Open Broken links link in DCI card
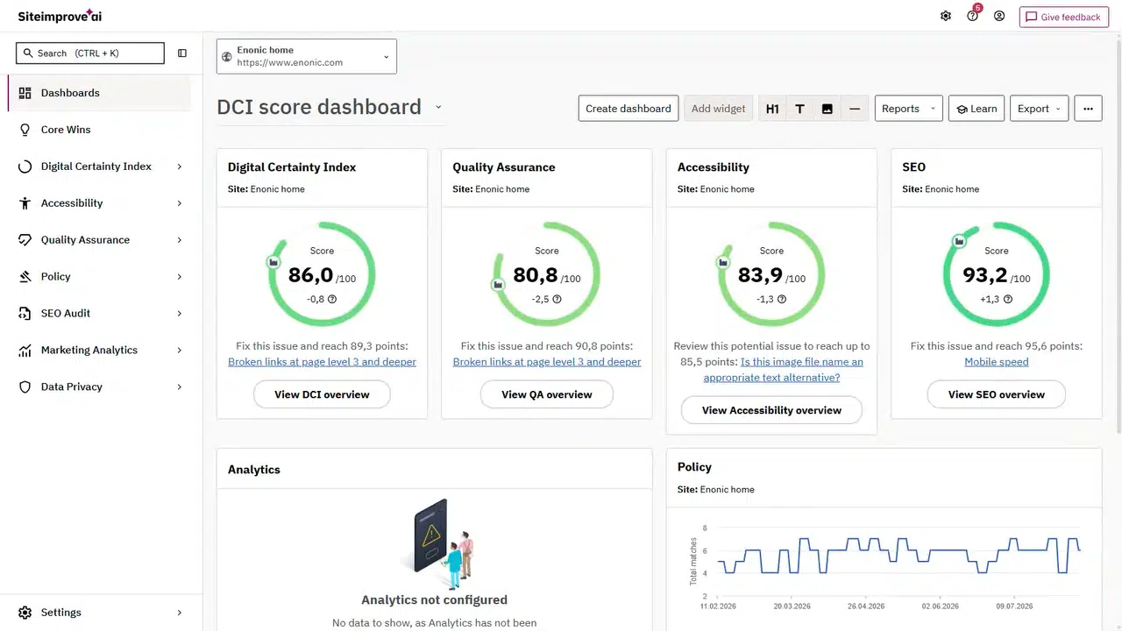 tap(322, 362)
